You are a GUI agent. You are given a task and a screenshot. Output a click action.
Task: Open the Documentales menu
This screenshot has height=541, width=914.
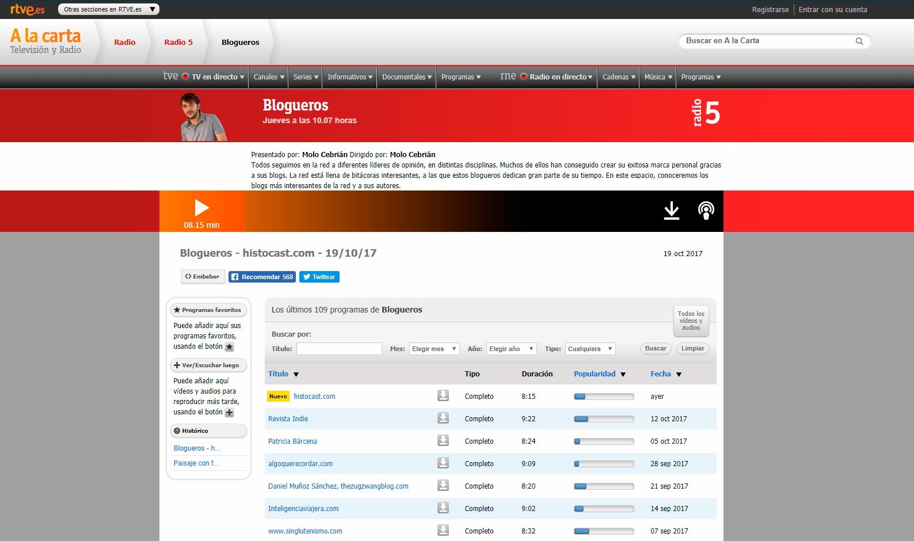coord(406,77)
